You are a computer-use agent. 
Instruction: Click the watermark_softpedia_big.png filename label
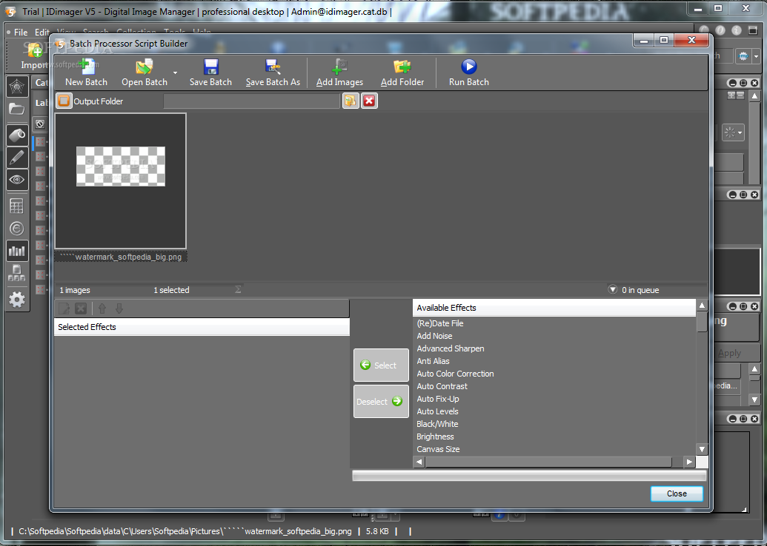(x=120, y=257)
